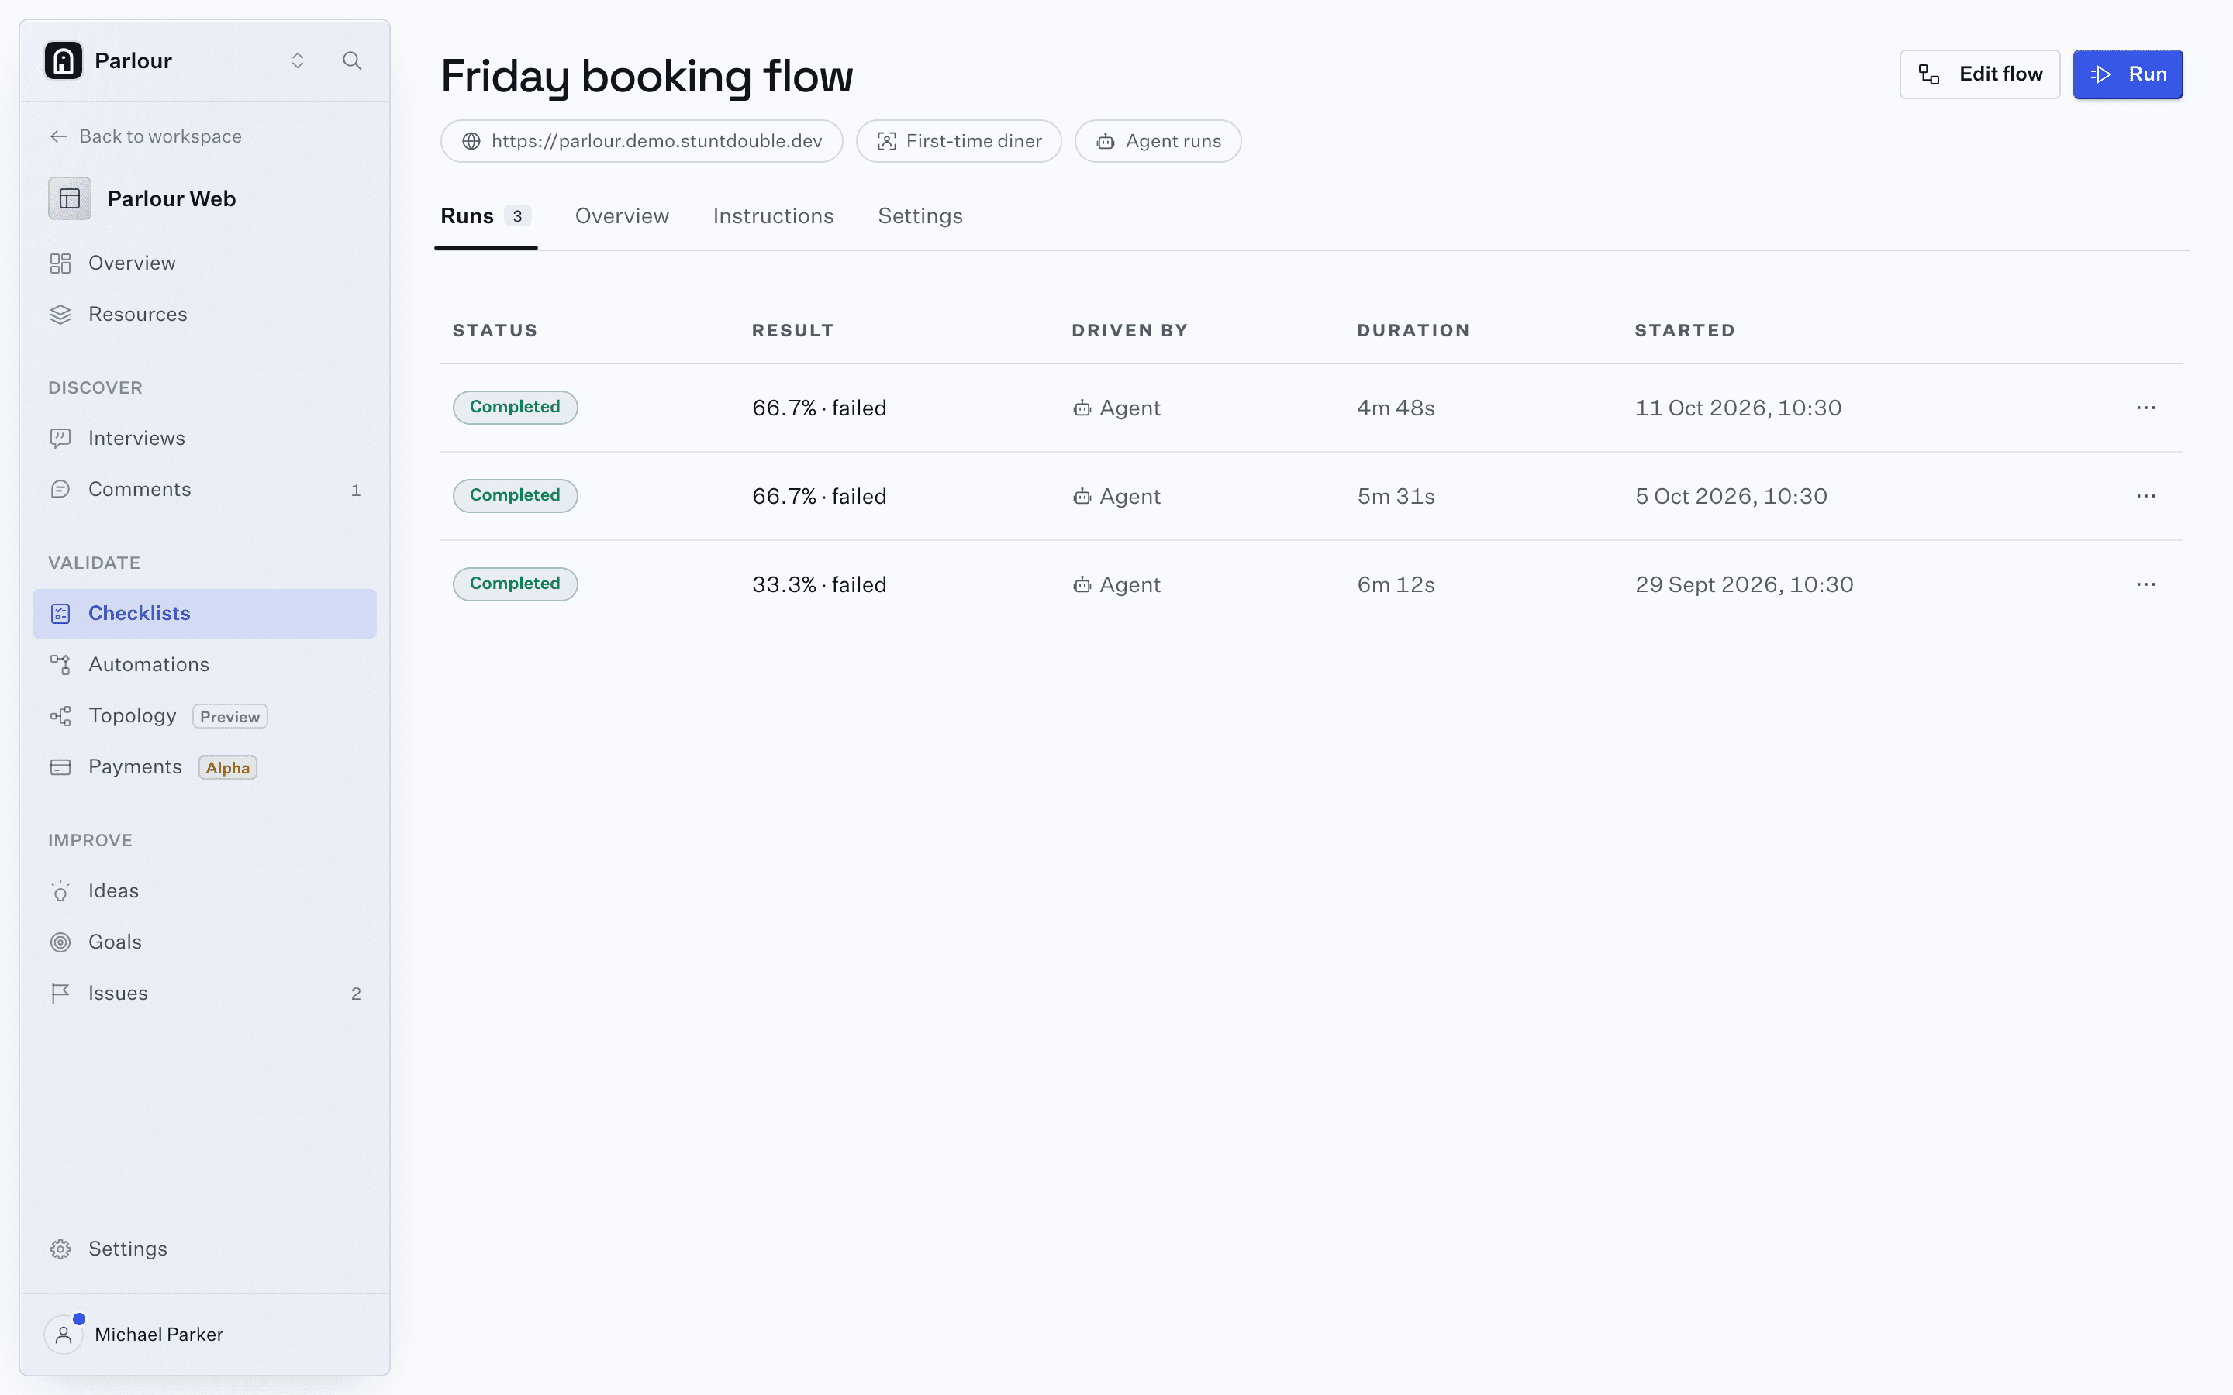This screenshot has width=2233, height=1395.
Task: Click the 11 Oct 2026, 10:30 started cell
Action: 1738,408
